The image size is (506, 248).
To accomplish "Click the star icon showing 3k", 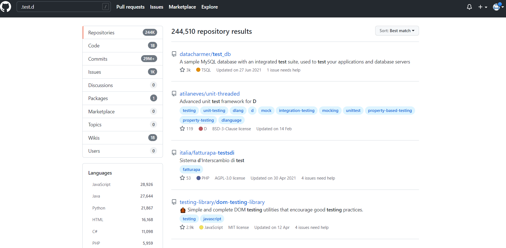I will pos(182,70).
